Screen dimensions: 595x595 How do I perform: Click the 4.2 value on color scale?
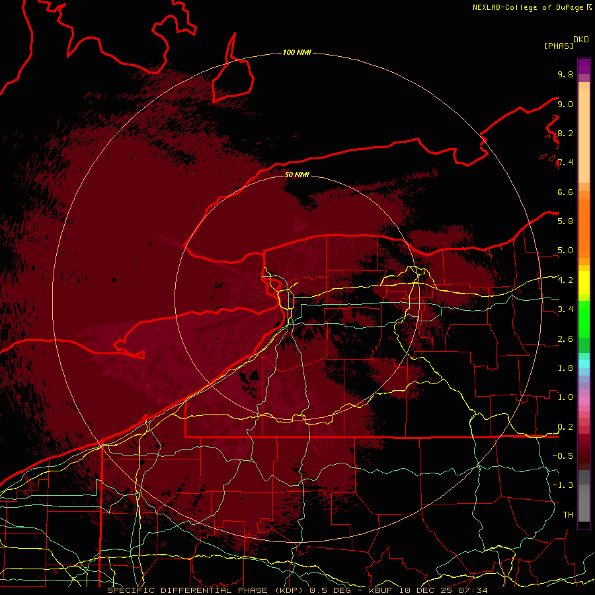[x=565, y=280]
